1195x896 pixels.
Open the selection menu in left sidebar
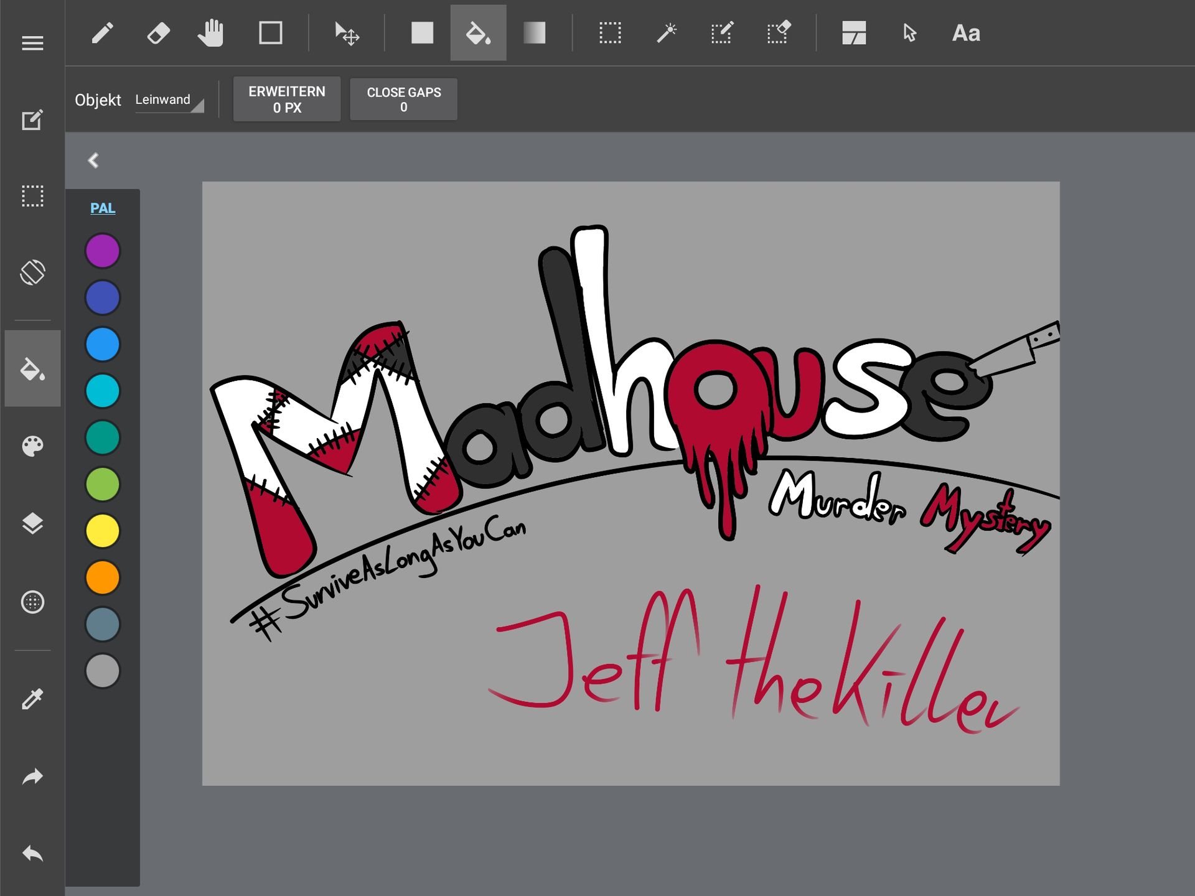click(x=32, y=196)
